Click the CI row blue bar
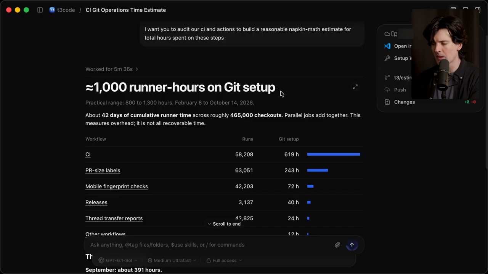Image resolution: width=488 pixels, height=274 pixels. [x=334, y=155]
